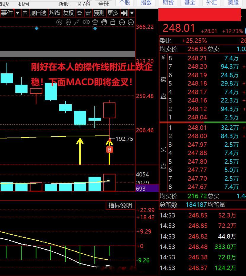Screen dimensions: 246x276
Task: Click the jump-to-end arrow icon
Action: click(x=124, y=13)
